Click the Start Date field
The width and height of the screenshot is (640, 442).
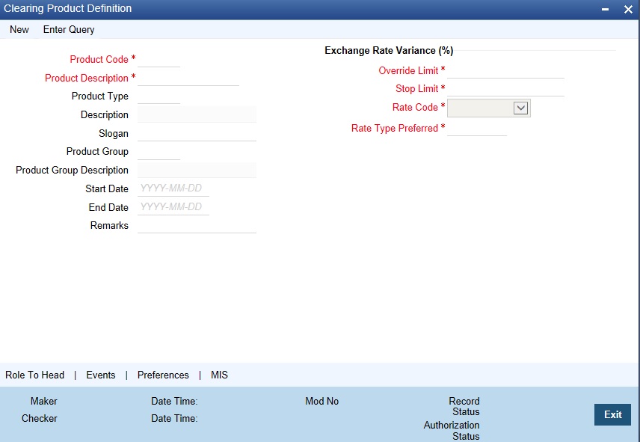point(173,188)
